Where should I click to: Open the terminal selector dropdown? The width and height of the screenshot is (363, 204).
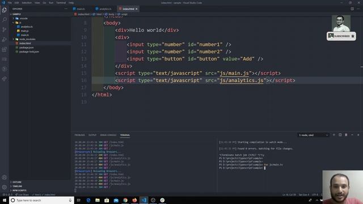[313, 135]
